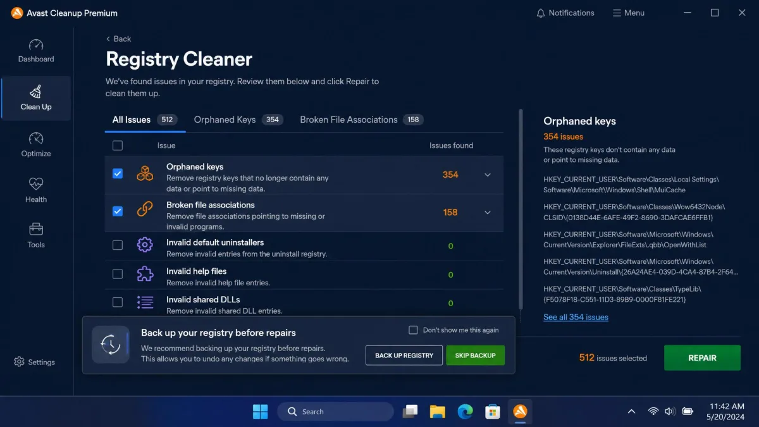
Task: Open volume tray icon
Action: (x=670, y=411)
